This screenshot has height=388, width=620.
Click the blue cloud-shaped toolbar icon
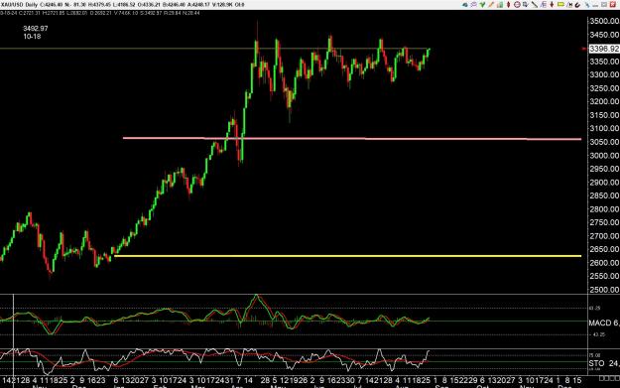click(x=465, y=5)
